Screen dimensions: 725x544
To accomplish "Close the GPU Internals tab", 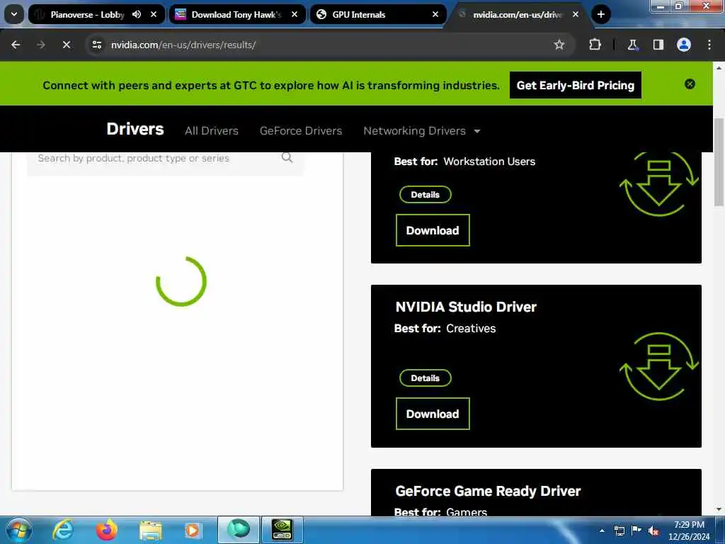I will click(435, 14).
